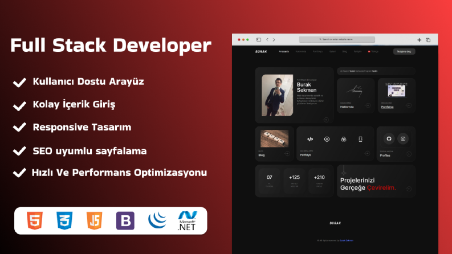Click the mobile device icon
Image resolution: width=452 pixels, height=254 pixels.
(360, 139)
